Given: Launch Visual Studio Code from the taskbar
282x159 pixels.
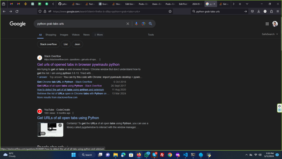Looking at the screenshot, I should click(185, 155).
